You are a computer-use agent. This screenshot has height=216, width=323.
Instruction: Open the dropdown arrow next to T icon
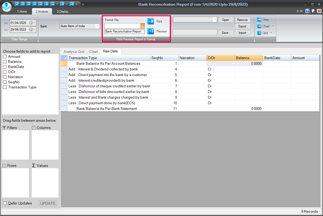coord(67,4)
